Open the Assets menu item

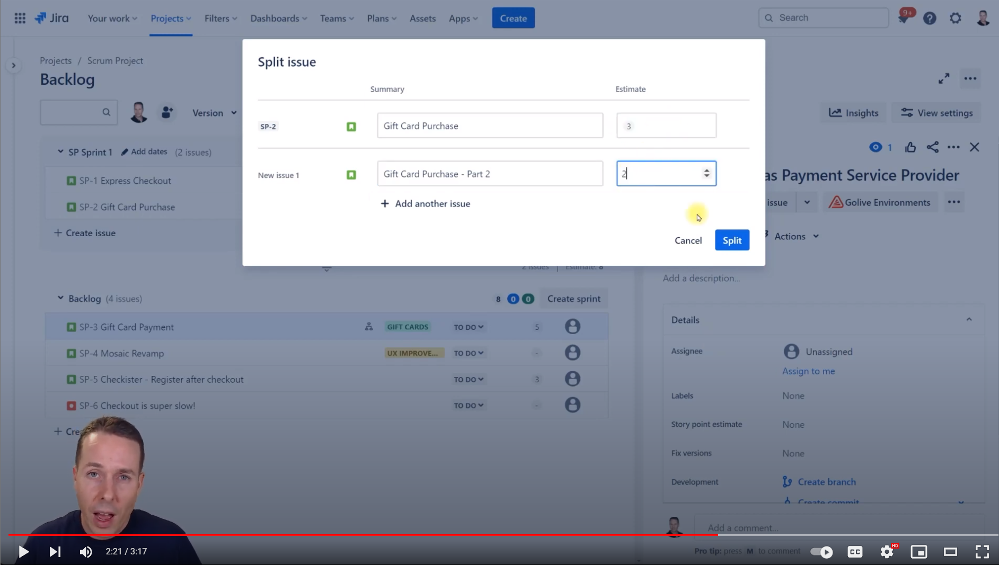(422, 19)
